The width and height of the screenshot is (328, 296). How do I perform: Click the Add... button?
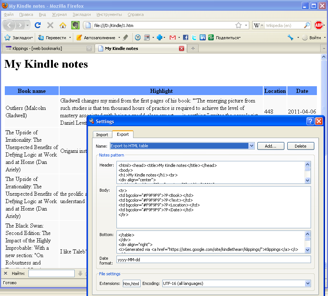click(270, 146)
